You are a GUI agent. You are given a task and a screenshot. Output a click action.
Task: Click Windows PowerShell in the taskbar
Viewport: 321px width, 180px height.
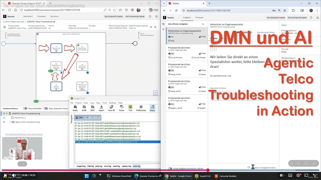click(x=119, y=176)
